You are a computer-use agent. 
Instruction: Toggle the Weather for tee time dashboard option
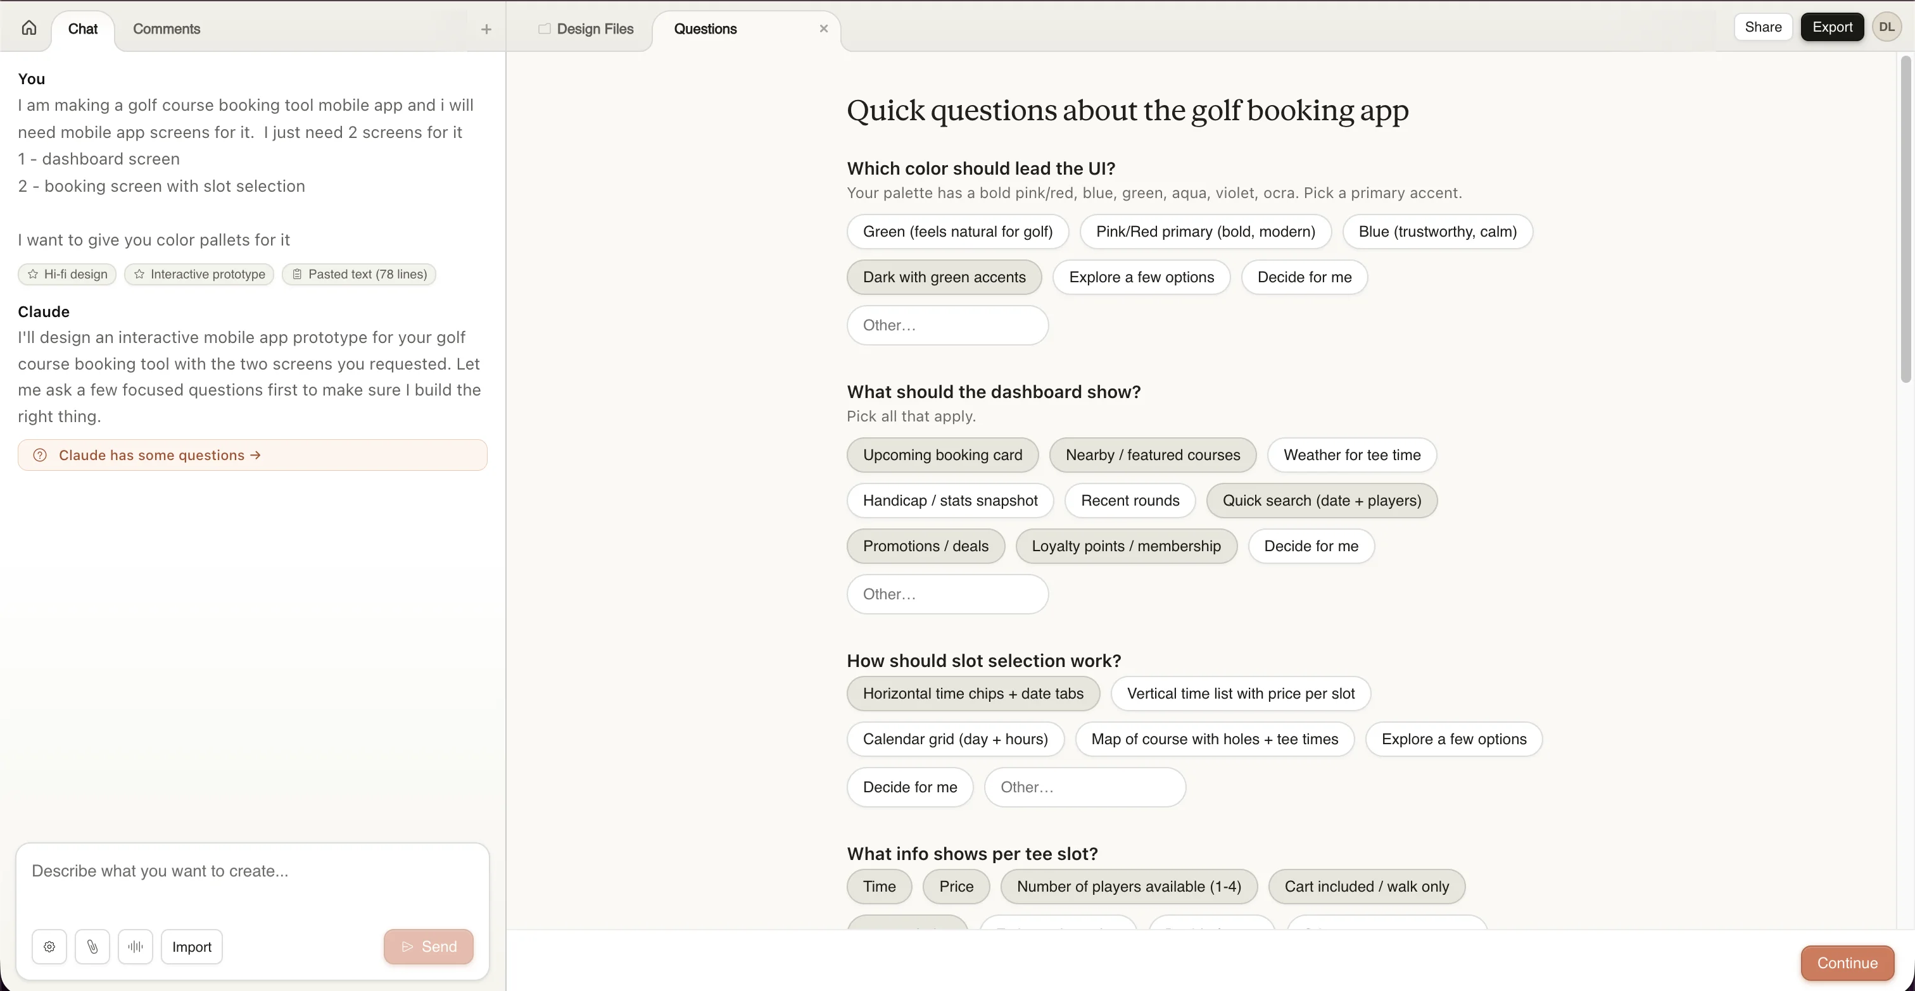(x=1351, y=454)
